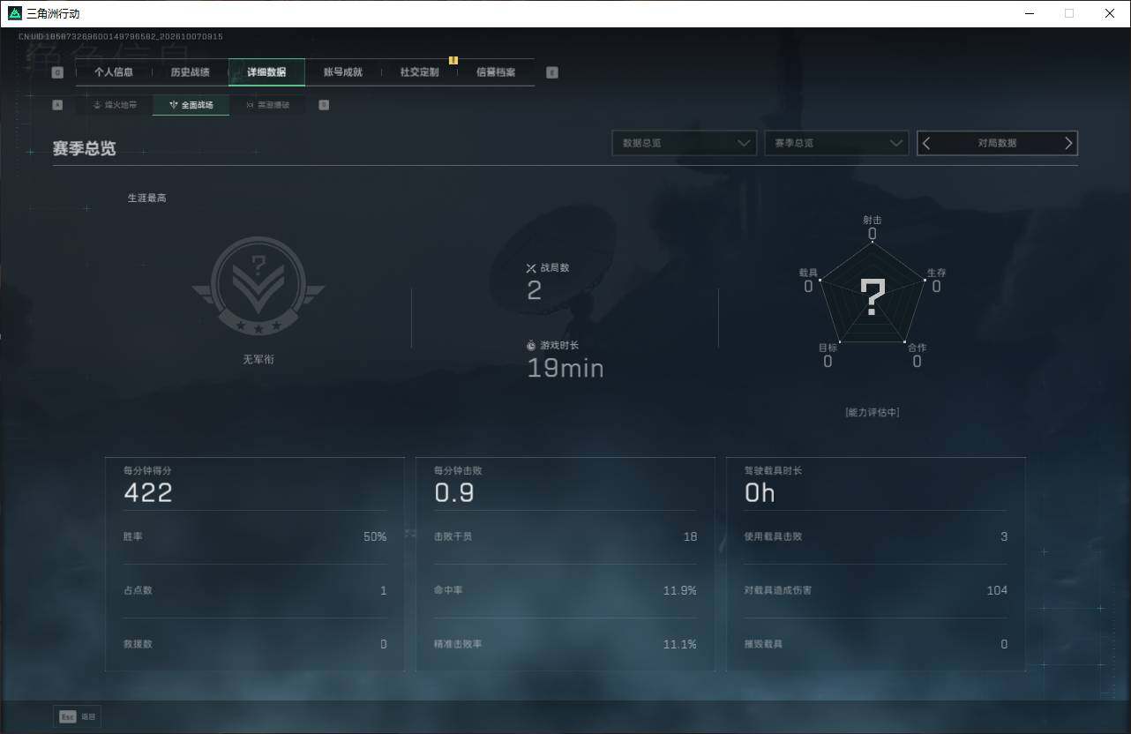This screenshot has width=1131, height=734.
Task: Open the 信誉档案 tab
Action: click(x=496, y=72)
